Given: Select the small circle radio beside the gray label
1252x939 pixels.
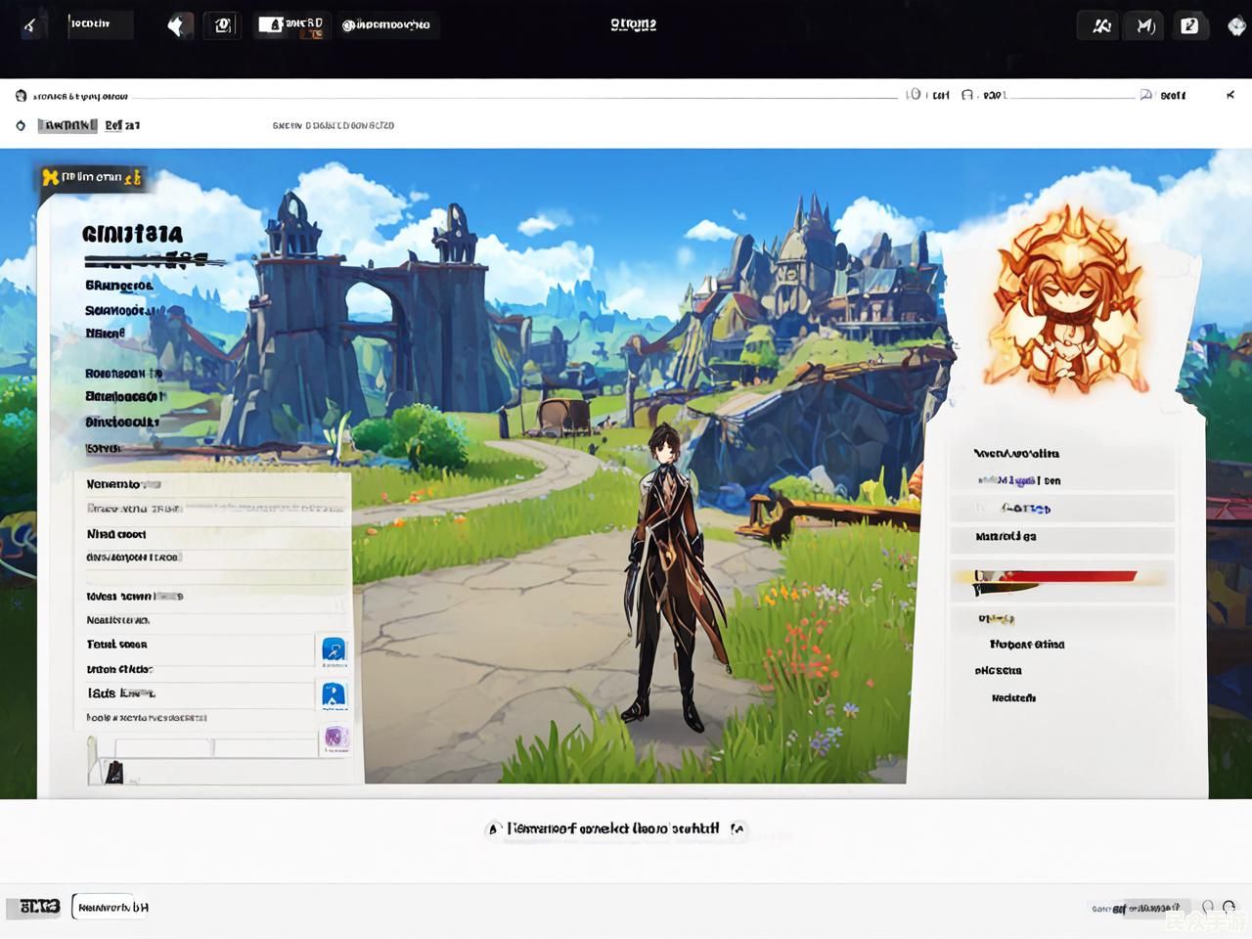Looking at the screenshot, I should [x=21, y=125].
